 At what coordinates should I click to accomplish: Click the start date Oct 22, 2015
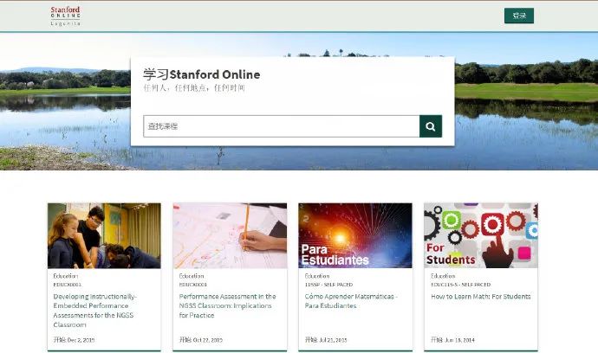[x=200, y=340]
